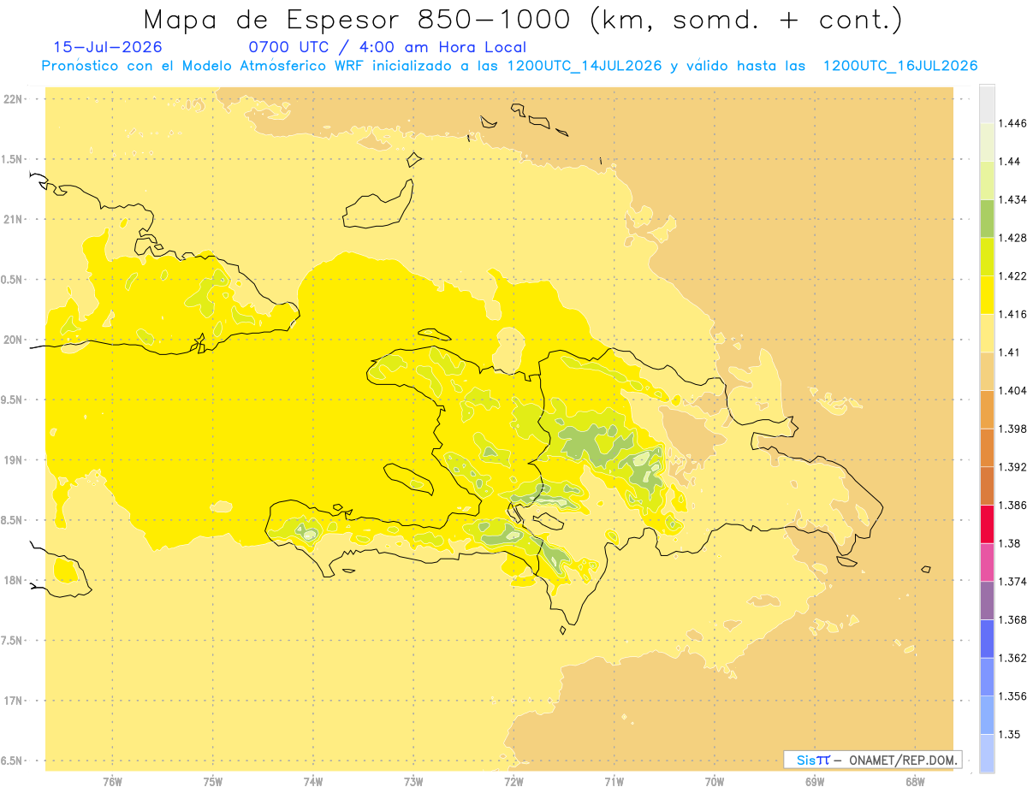The width and height of the screenshot is (1027, 793).
Task: Click the '68W' longitude label
Action: pos(915,782)
